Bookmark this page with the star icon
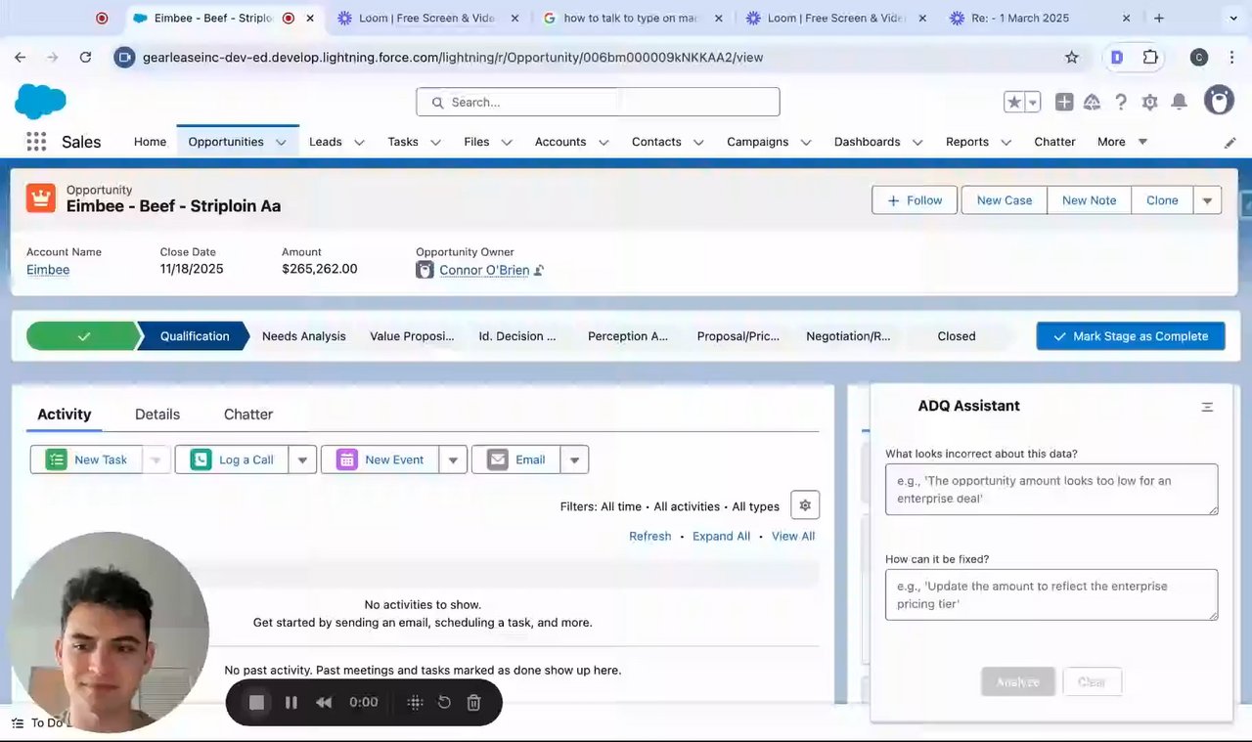The height and width of the screenshot is (742, 1252). 1072,58
